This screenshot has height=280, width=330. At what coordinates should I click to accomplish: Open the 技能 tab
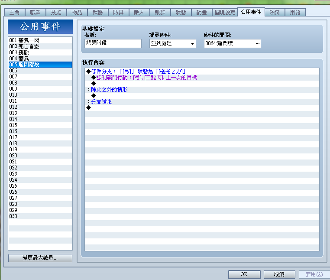[56, 13]
